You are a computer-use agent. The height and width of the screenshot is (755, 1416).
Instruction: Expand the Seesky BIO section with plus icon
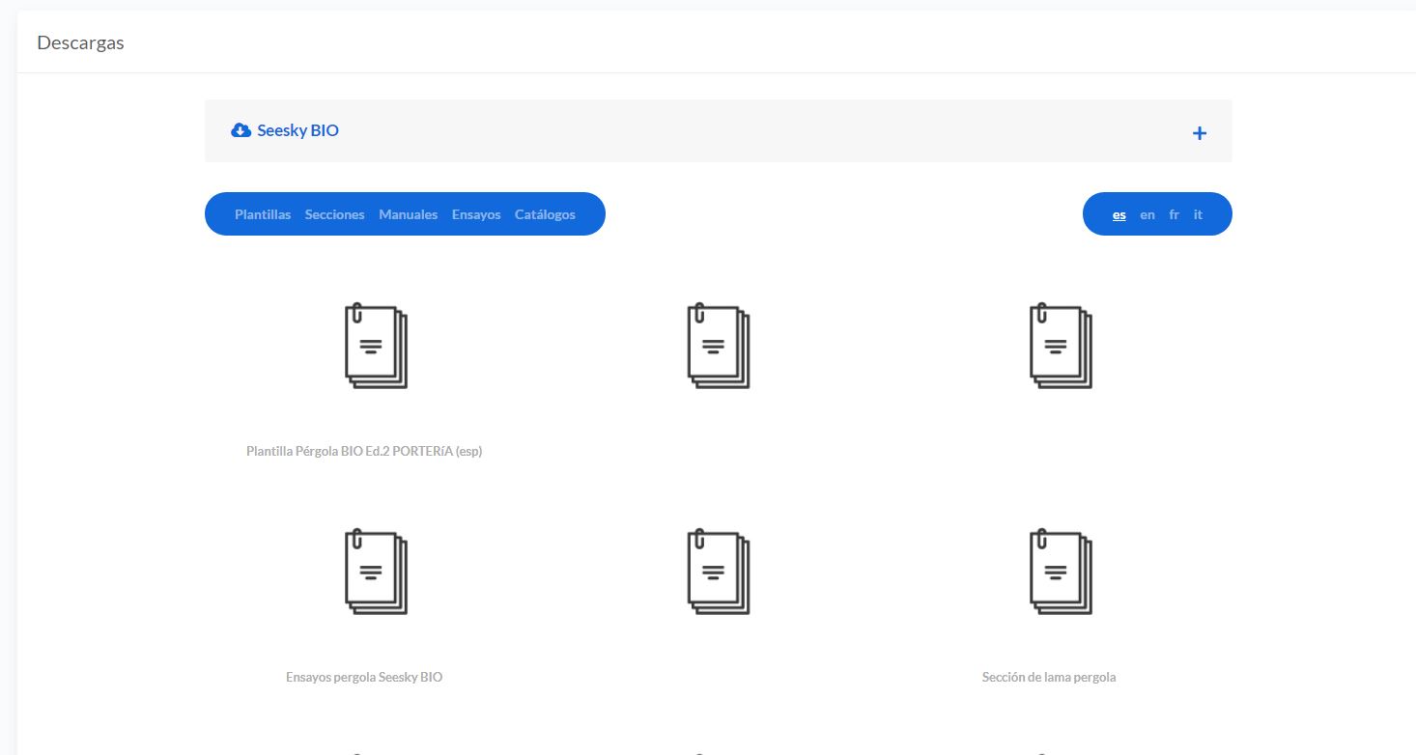[1199, 133]
